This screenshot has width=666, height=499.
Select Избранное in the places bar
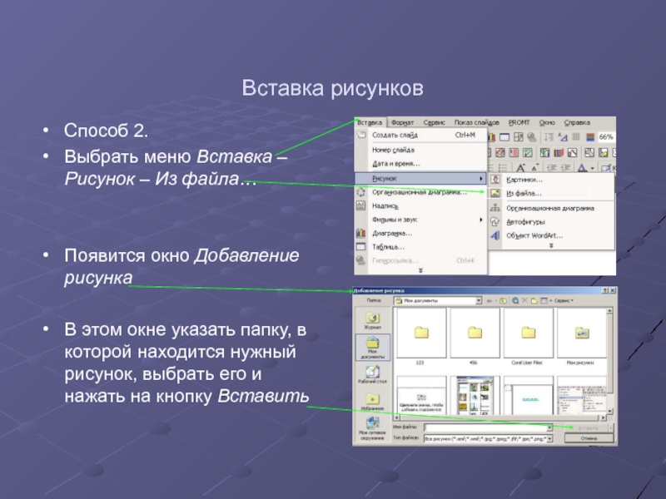tap(372, 402)
